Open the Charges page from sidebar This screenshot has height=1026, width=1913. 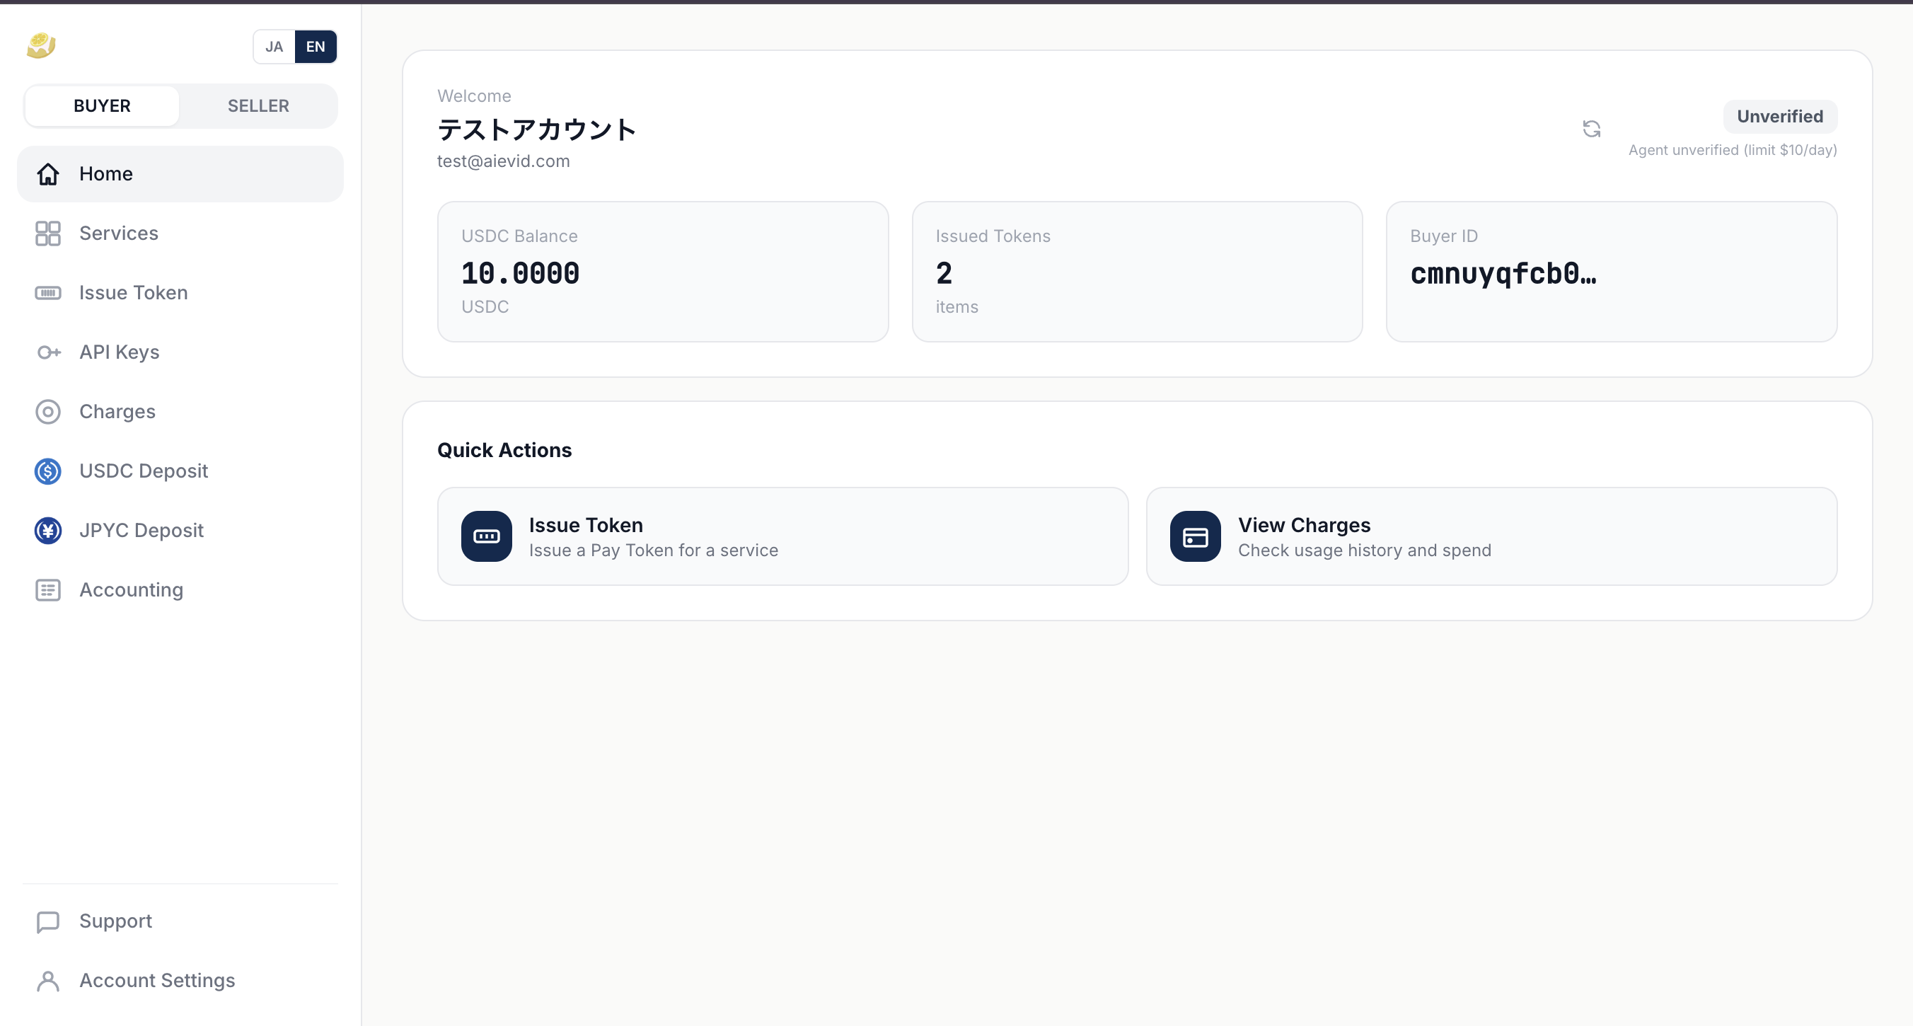(x=180, y=412)
